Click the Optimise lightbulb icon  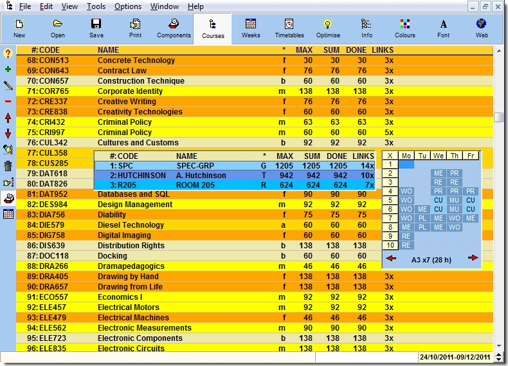pos(327,28)
